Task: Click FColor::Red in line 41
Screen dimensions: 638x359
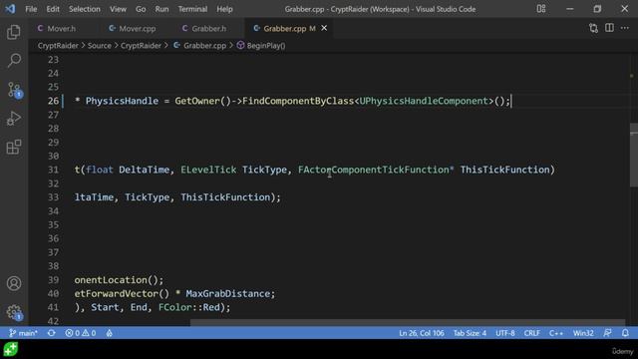Action: (x=189, y=307)
